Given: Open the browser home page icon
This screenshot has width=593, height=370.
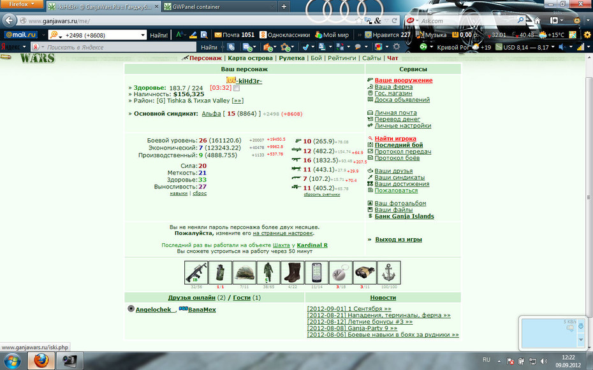Looking at the screenshot, I should pyautogui.click(x=537, y=20).
